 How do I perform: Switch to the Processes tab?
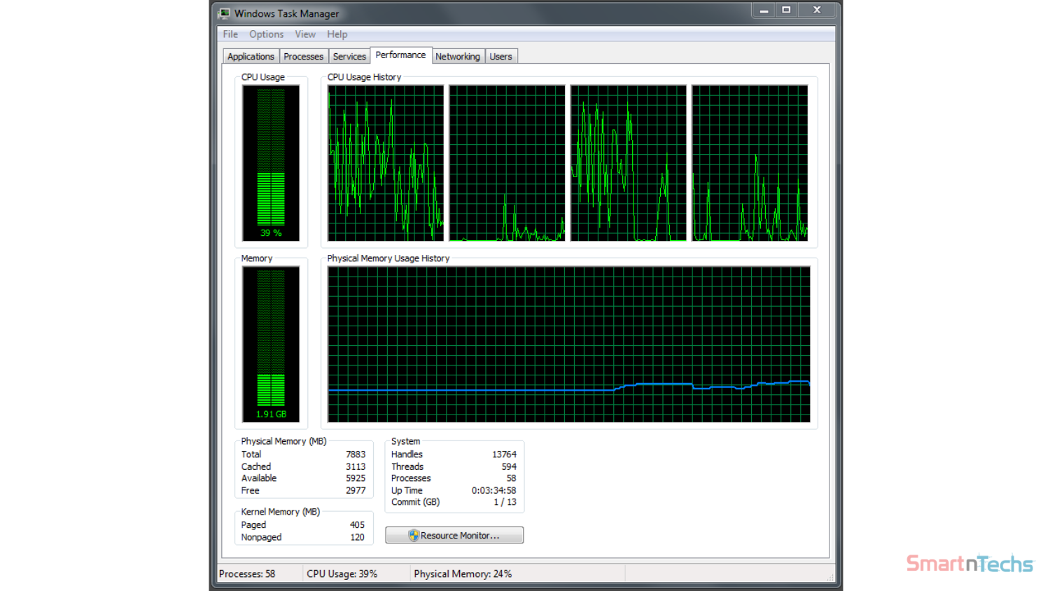tap(303, 57)
